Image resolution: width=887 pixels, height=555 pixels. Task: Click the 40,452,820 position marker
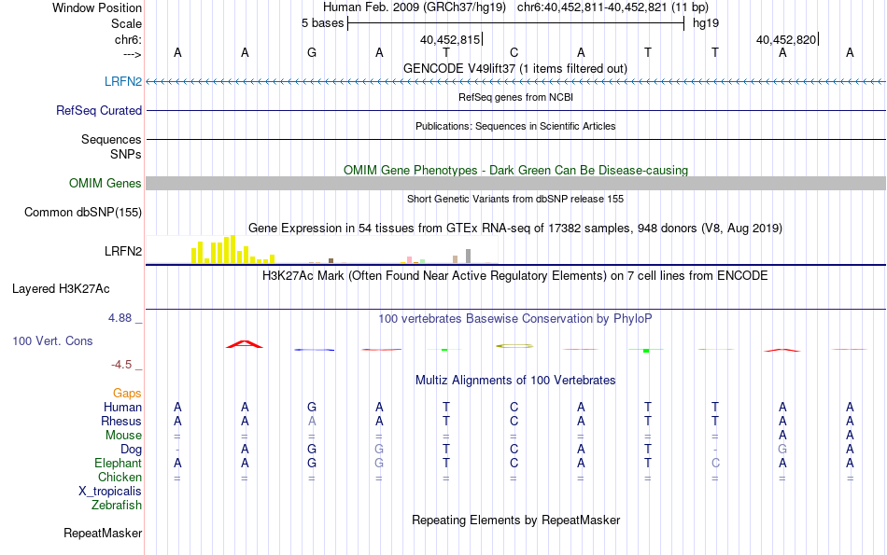coord(787,39)
